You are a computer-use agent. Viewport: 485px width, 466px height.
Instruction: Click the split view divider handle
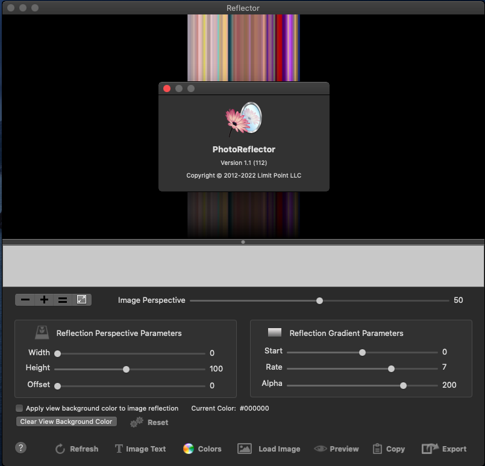[243, 242]
